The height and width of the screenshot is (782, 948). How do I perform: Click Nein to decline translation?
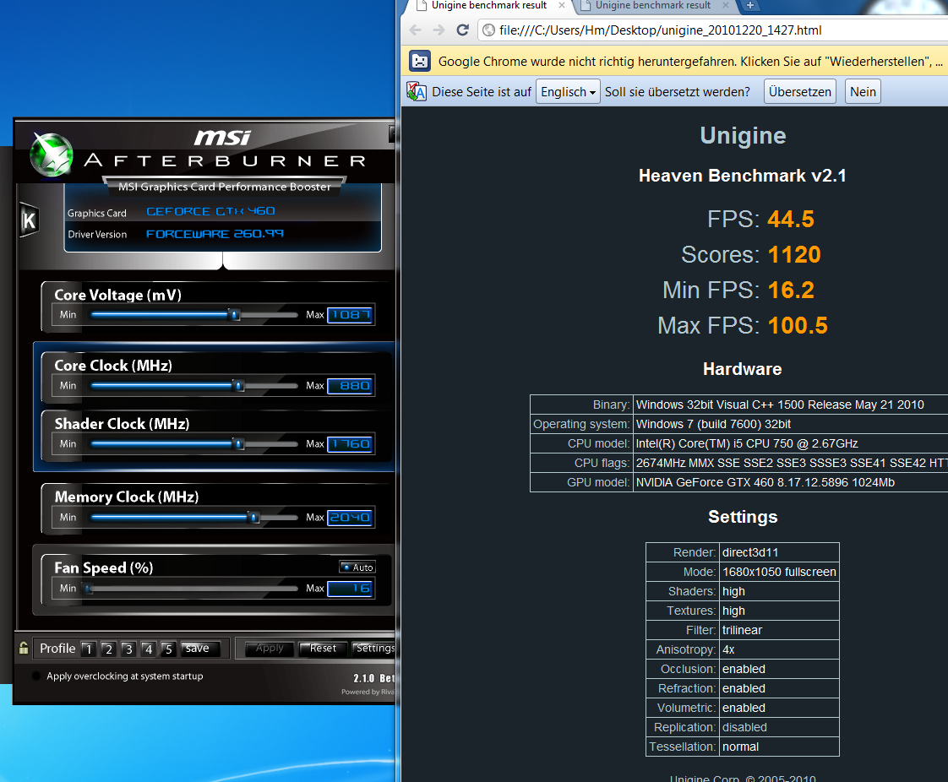click(x=862, y=91)
